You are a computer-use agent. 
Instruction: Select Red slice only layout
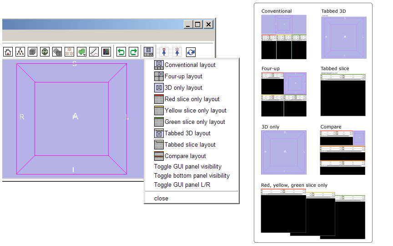[191, 99]
